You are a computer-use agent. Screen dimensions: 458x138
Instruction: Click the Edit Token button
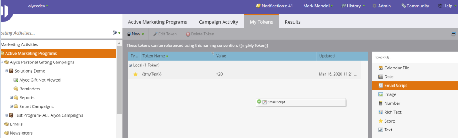coord(165,34)
